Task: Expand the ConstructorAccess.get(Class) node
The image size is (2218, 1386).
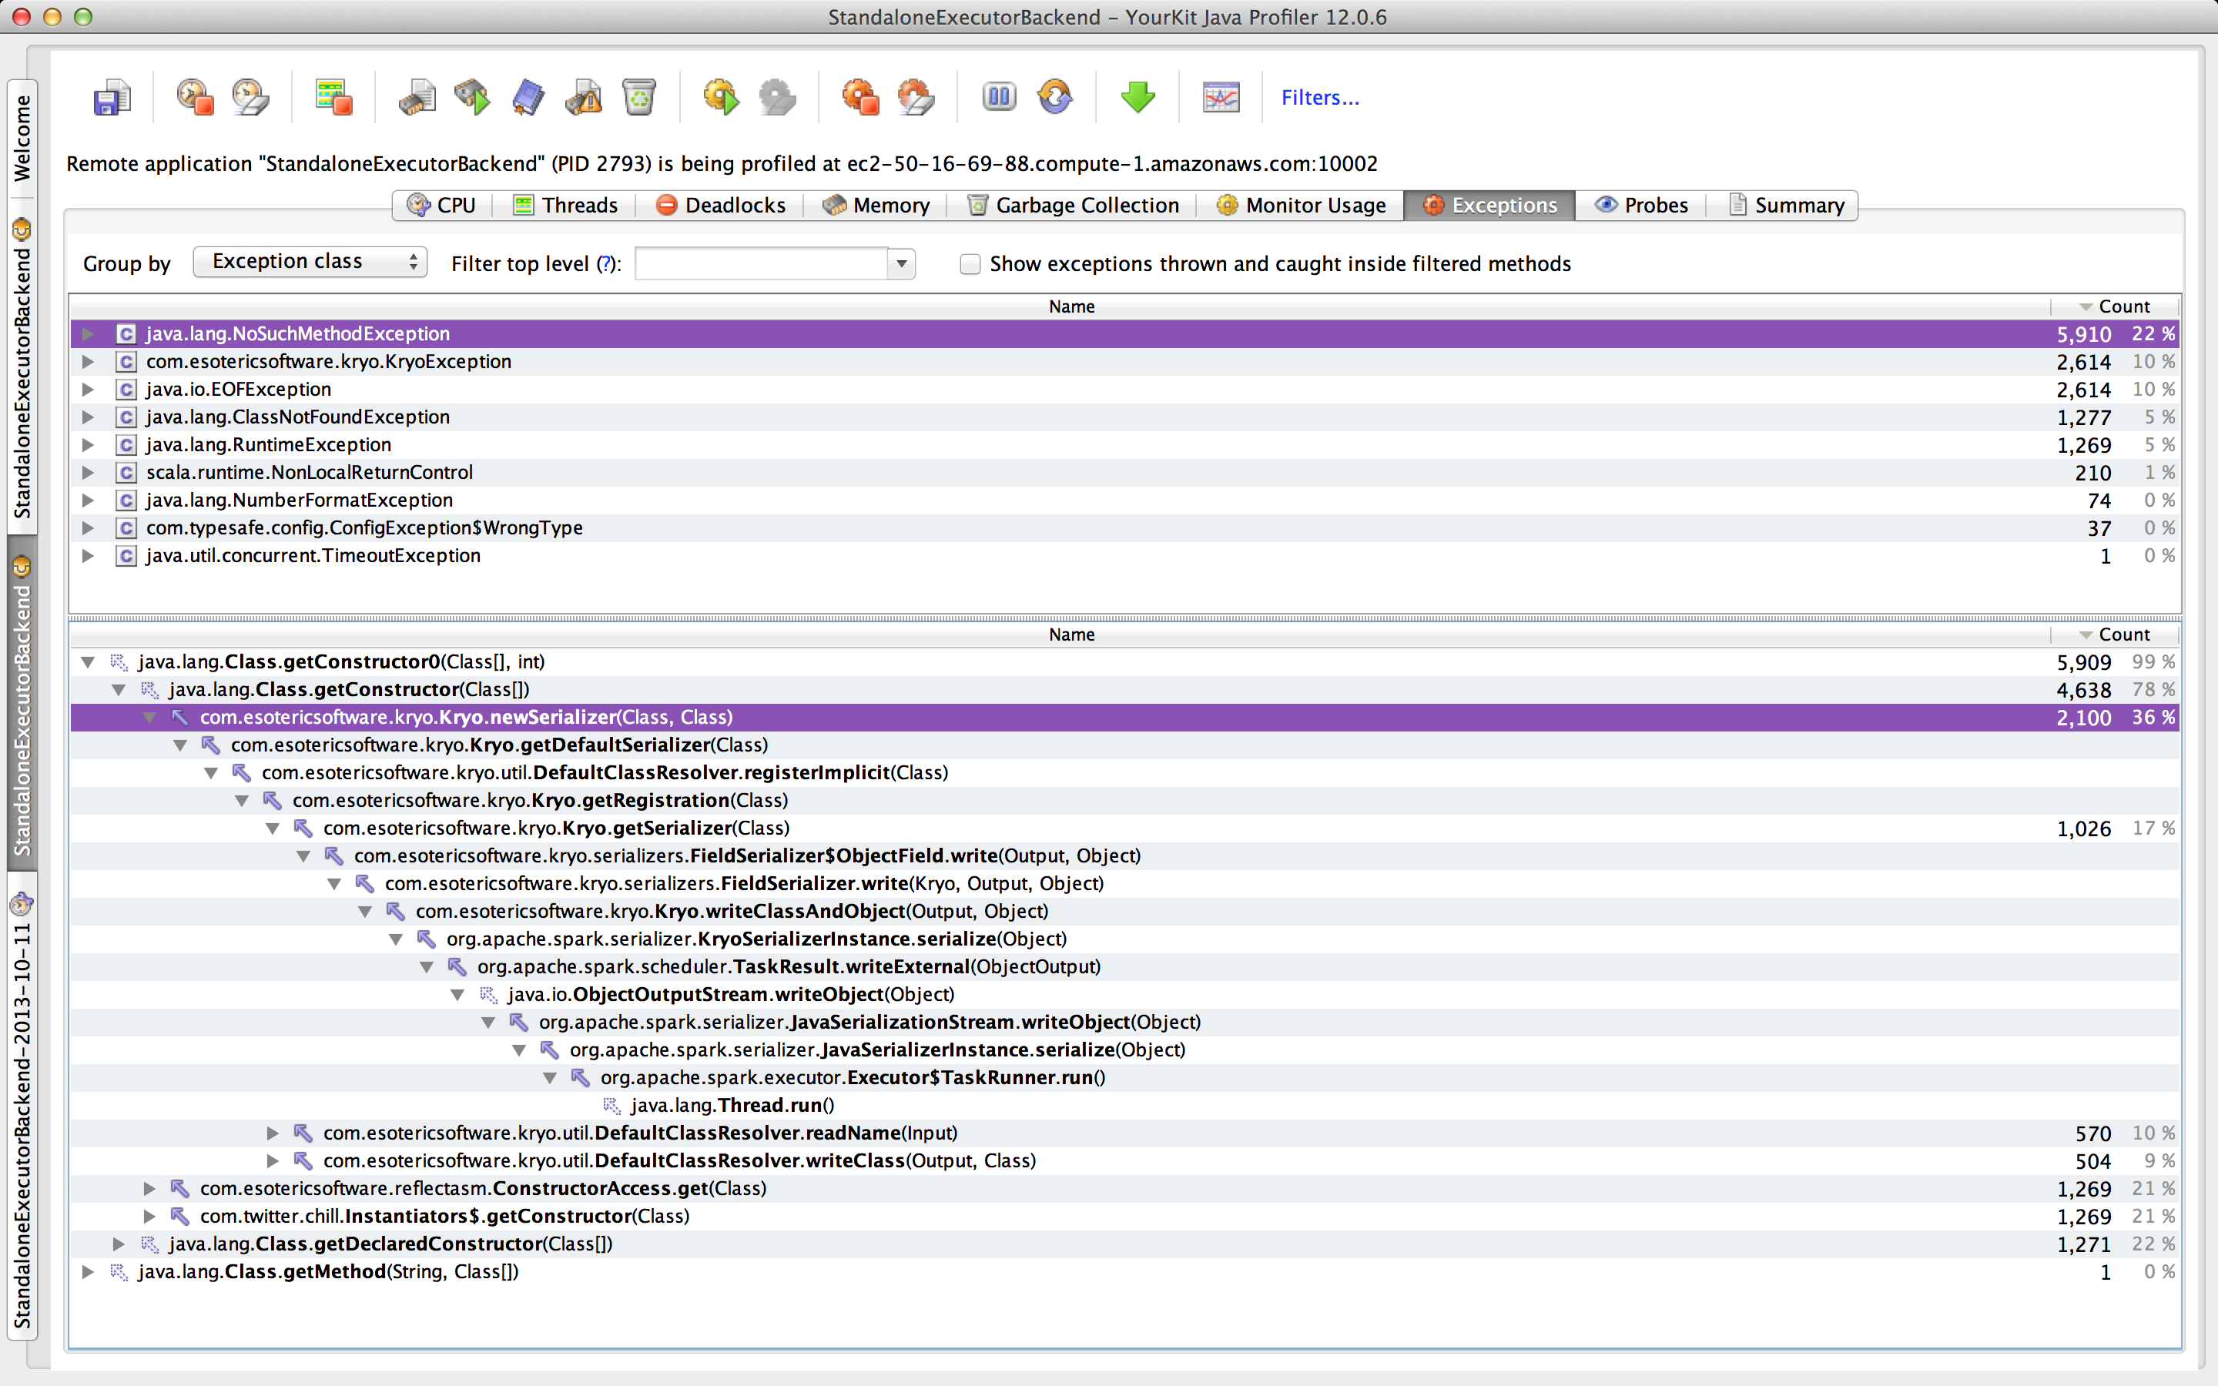Action: [x=149, y=1189]
